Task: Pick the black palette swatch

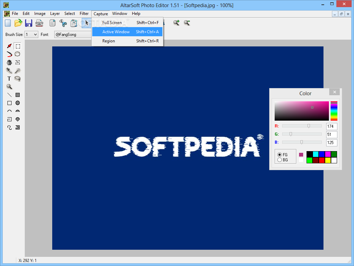Action: (310, 154)
